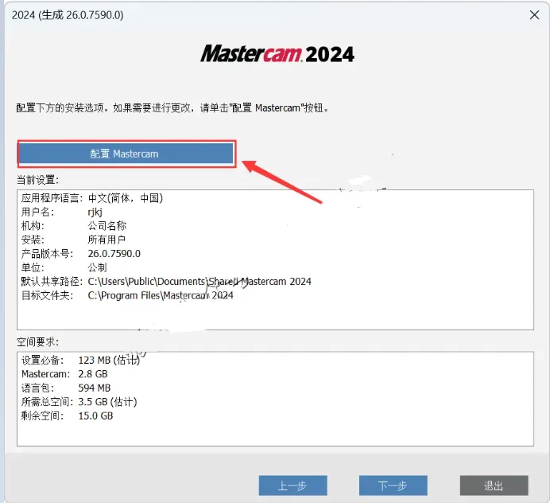Viewport: 550px width, 503px height.
Task: Go back with 上一步 button
Action: (293, 485)
